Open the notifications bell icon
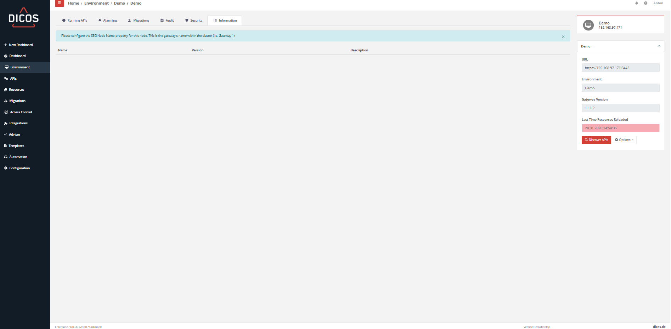Screen dimensions: 671x329 click(x=636, y=3)
